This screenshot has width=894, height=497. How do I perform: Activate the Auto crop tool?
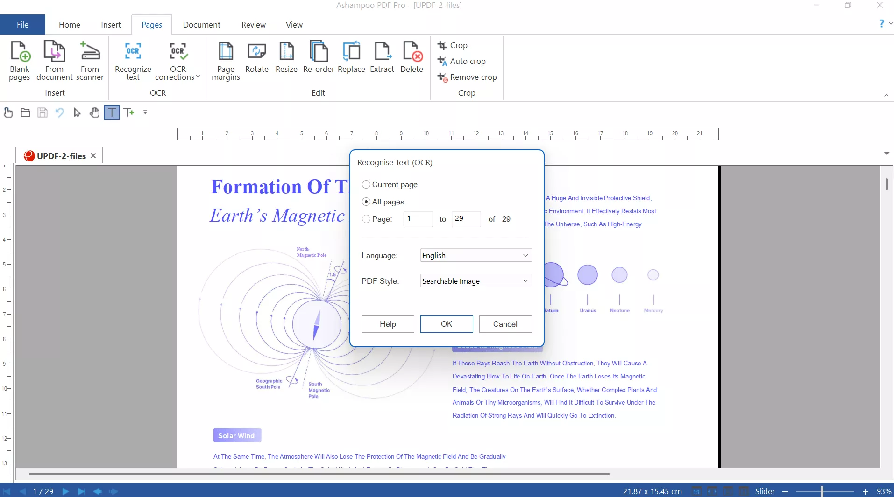pos(466,61)
